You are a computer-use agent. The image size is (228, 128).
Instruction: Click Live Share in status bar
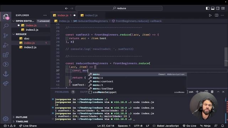28,126
